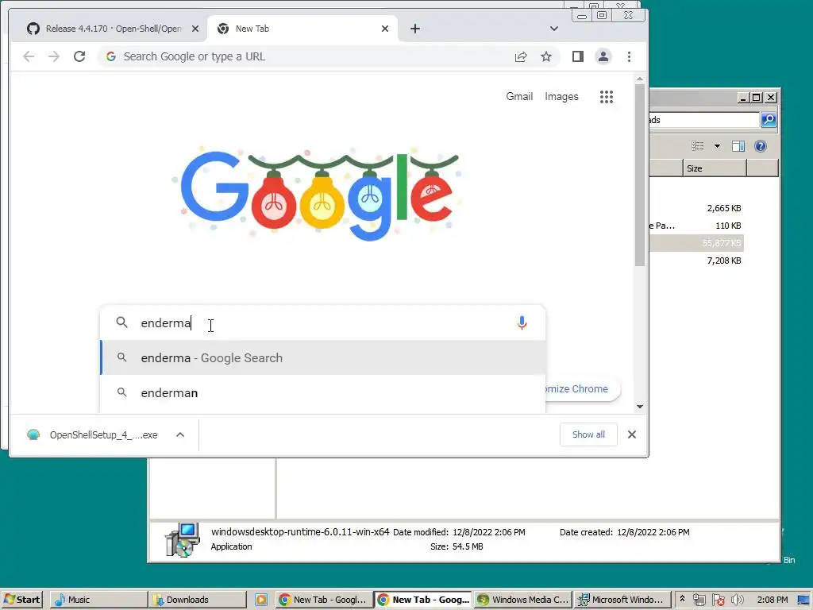Click the magnifier icon in the Google search box
Image resolution: width=813 pixels, height=610 pixels.
click(x=121, y=322)
